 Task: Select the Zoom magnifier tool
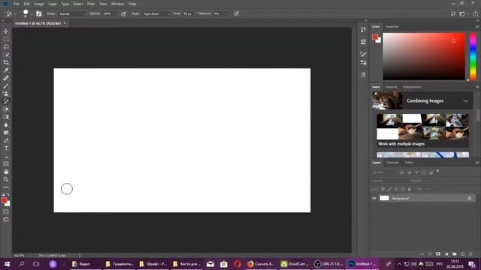click(x=6, y=179)
